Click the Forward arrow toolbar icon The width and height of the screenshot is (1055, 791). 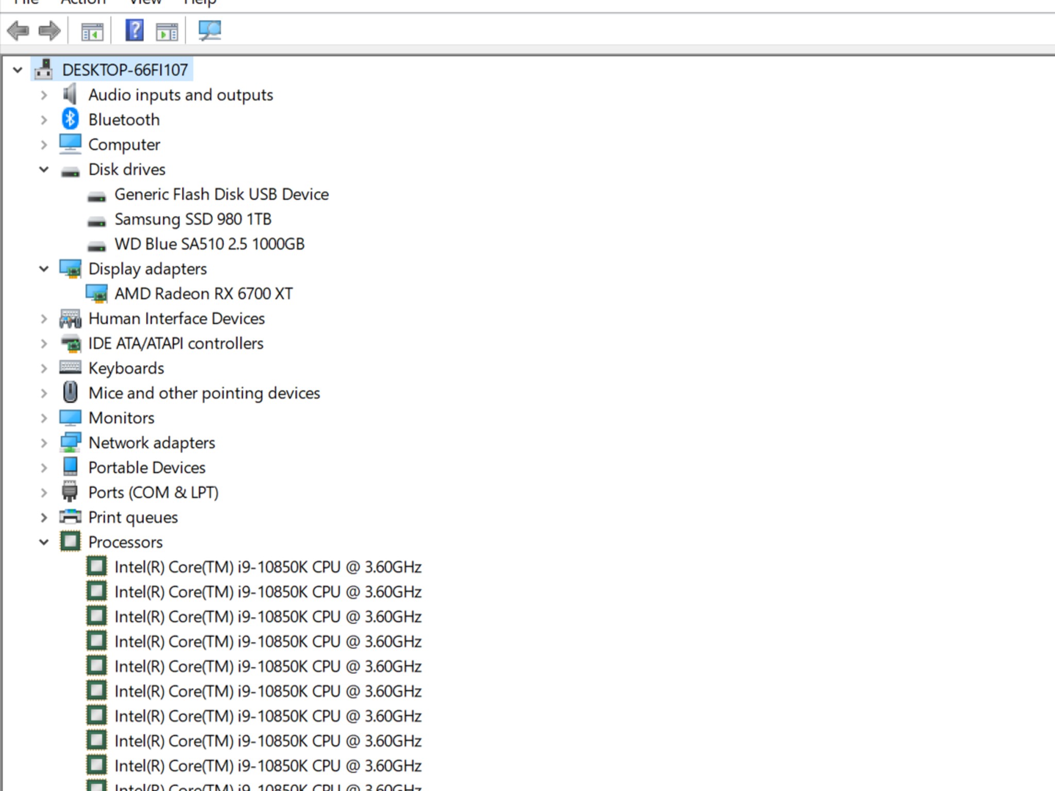click(49, 31)
